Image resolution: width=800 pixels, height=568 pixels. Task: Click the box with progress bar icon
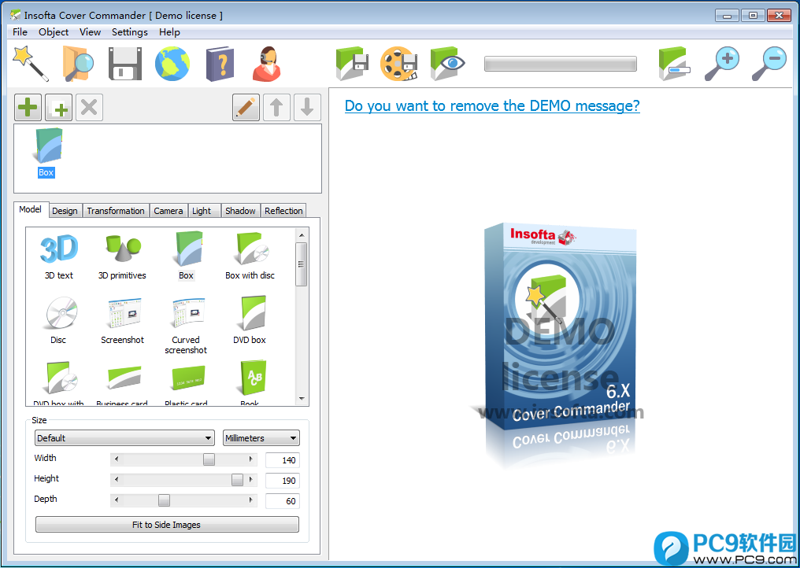(x=674, y=64)
